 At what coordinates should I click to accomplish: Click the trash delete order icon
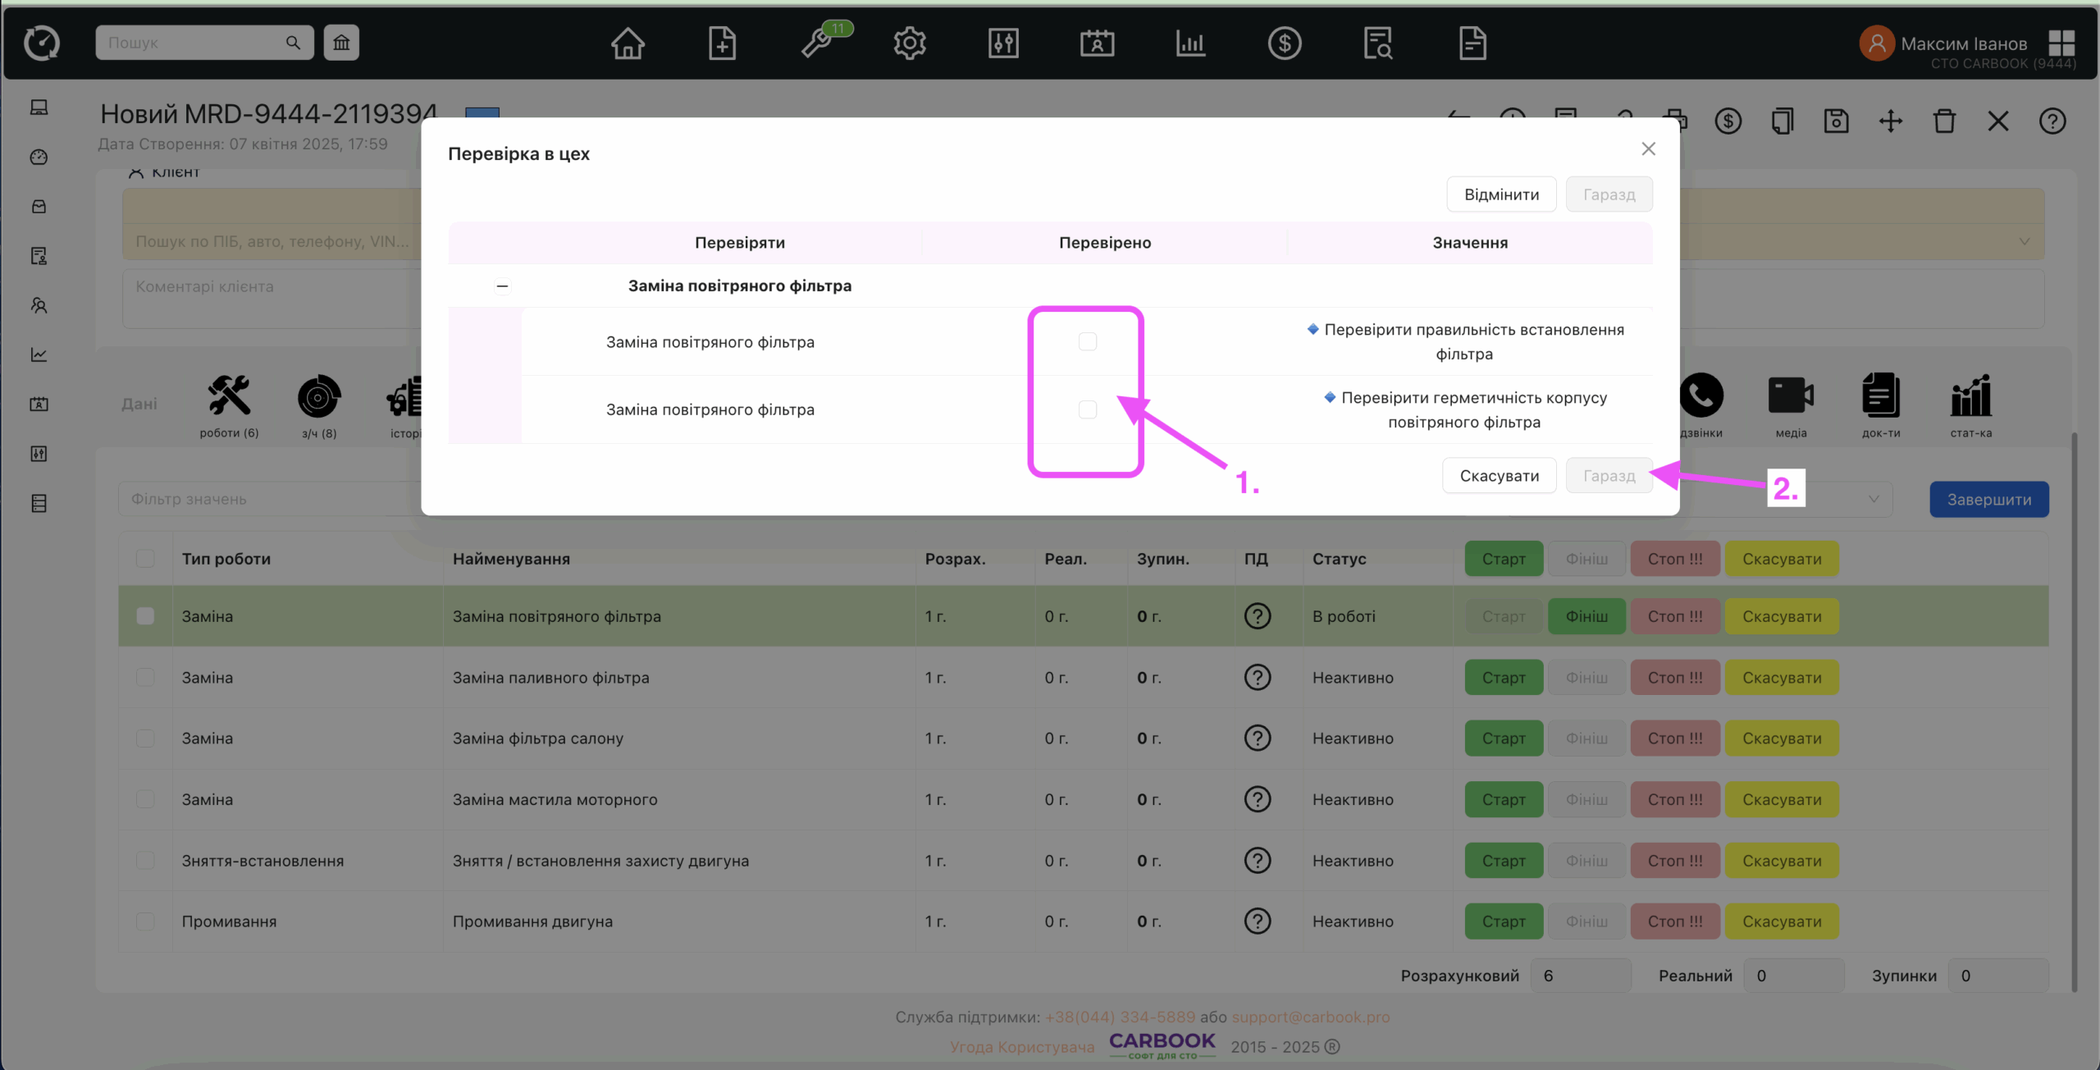[x=1944, y=121]
